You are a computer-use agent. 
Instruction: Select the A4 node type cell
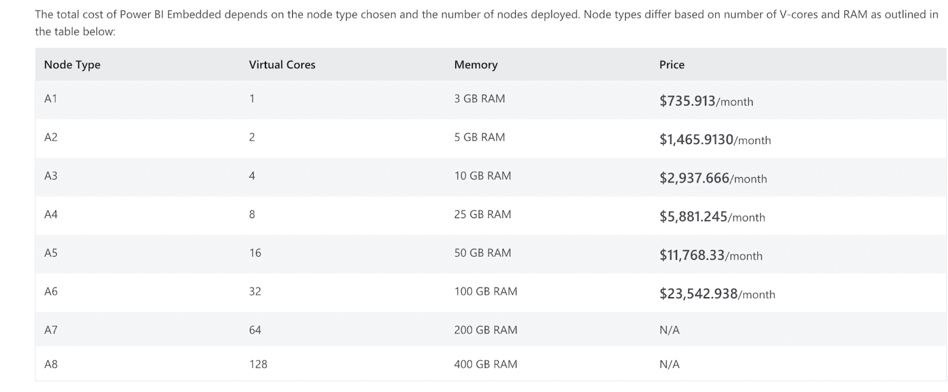point(51,214)
